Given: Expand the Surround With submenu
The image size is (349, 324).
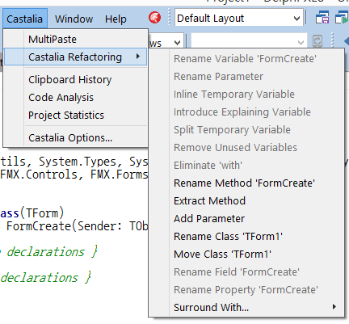Looking at the screenshot, I should click(246, 307).
